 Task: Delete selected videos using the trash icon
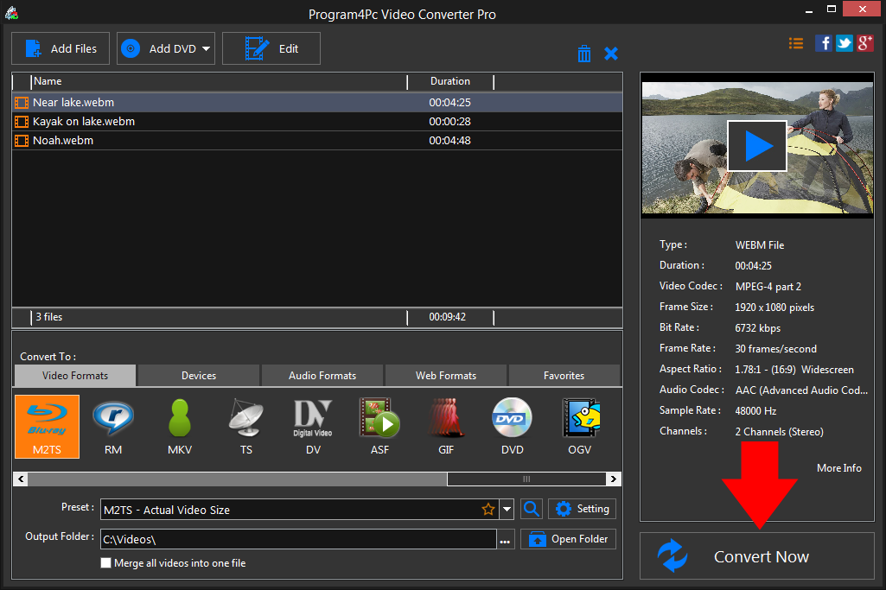(x=584, y=53)
